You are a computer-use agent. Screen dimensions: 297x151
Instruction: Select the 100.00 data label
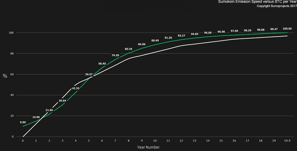[x=287, y=29]
